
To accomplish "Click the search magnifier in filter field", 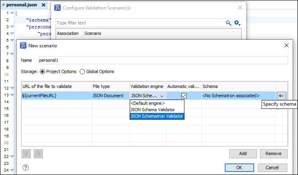I will [x=229, y=23].
